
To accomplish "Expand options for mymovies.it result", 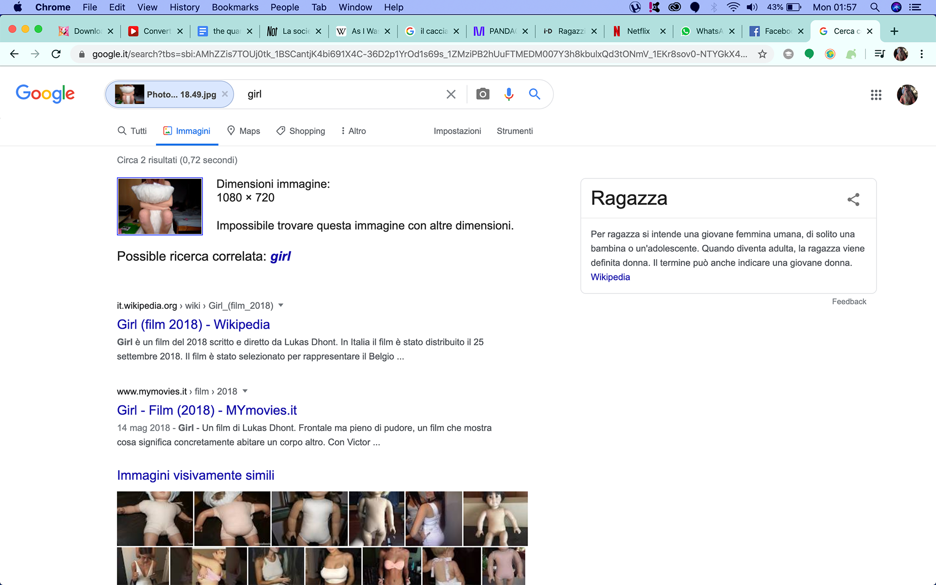I will [245, 391].
